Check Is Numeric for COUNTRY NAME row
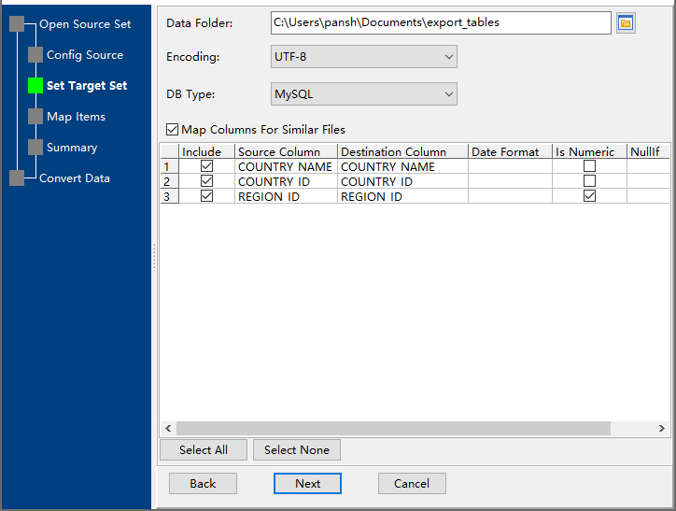The image size is (676, 511). tap(589, 166)
